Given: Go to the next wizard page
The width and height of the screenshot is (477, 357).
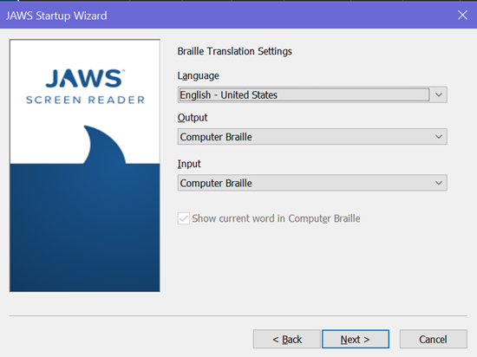Looking at the screenshot, I should point(356,339).
